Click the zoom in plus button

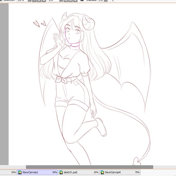[x=39, y=1]
